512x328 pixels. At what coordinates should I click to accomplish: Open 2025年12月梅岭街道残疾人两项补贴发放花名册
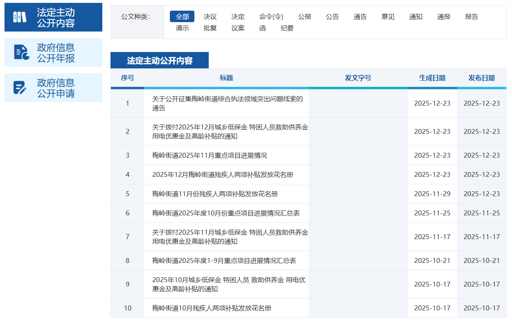point(223,175)
